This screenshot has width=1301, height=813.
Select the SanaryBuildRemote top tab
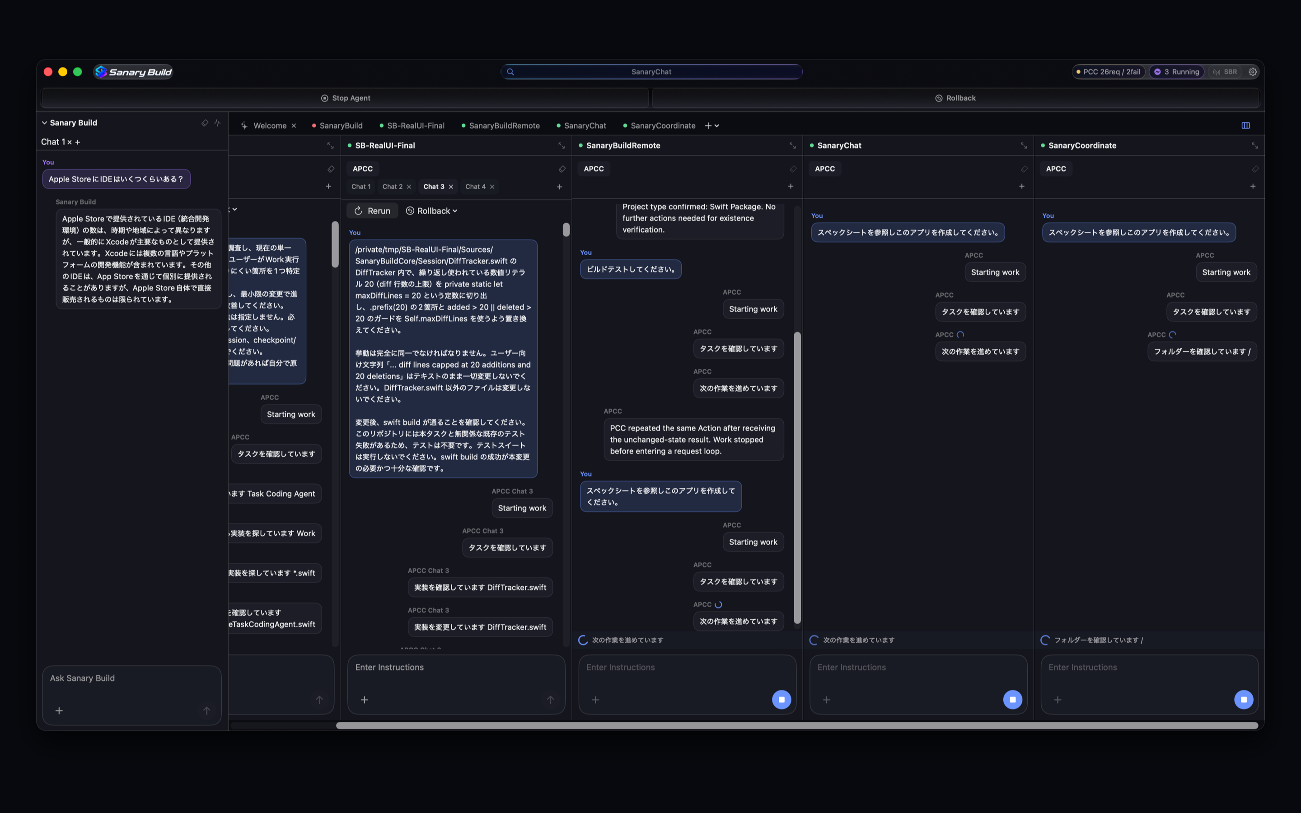(x=500, y=125)
